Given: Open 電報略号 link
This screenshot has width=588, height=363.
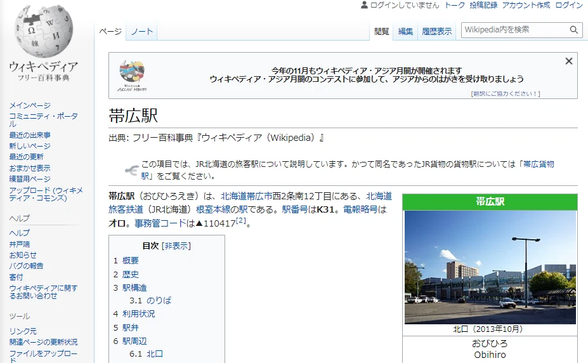Looking at the screenshot, I should (x=360, y=209).
